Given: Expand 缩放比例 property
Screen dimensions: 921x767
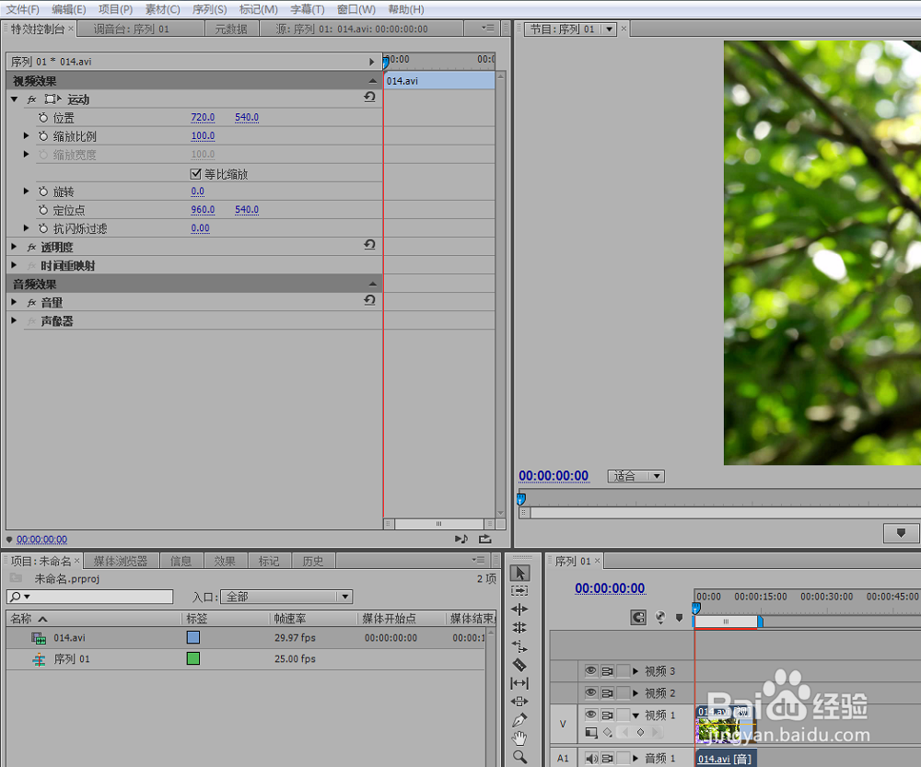Looking at the screenshot, I should point(26,135).
